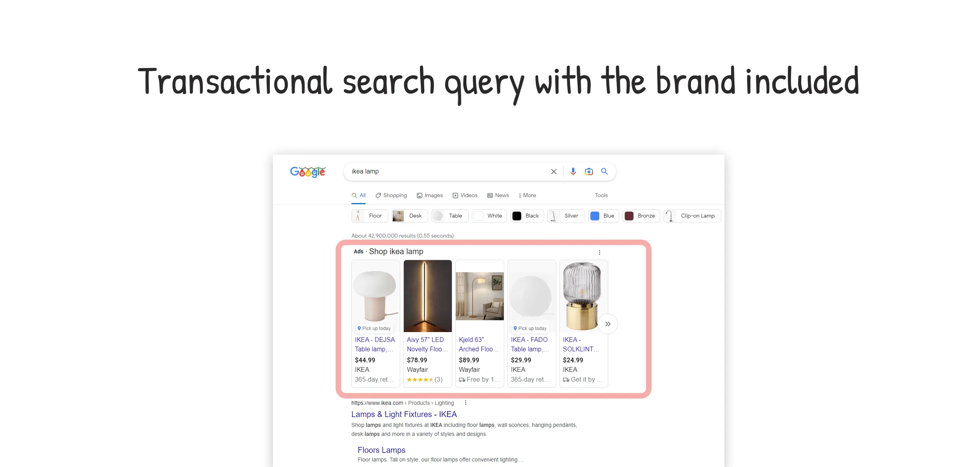Image resolution: width=962 pixels, height=467 pixels.
Task: Click the $44.99 price
Action: tap(365, 360)
